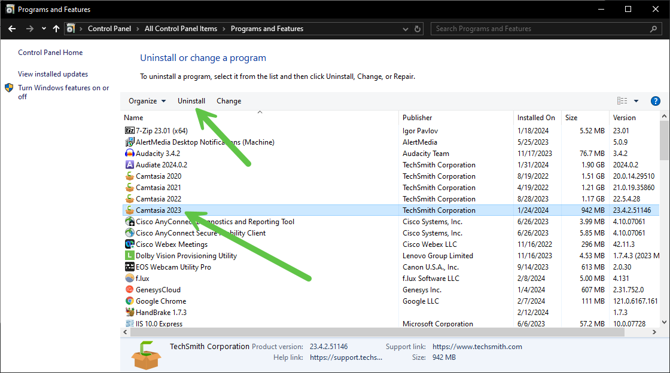This screenshot has height=373, width=670.
Task: Go up one folder level arrow
Action: click(x=56, y=29)
